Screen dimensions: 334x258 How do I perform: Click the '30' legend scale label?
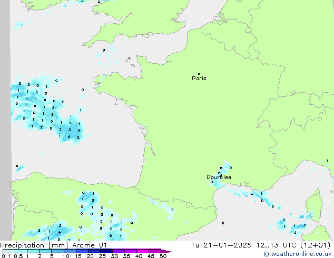pyautogui.click(x=114, y=256)
